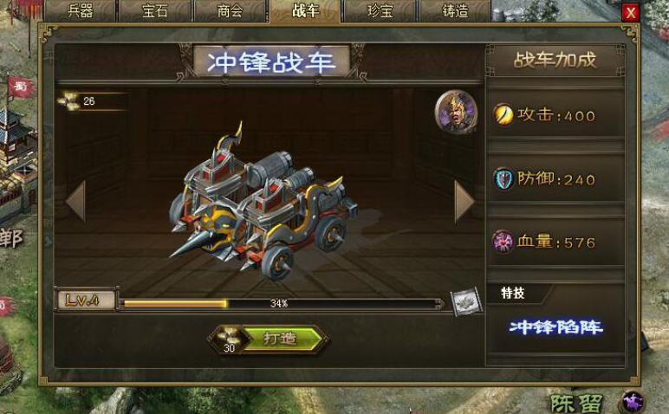Switch to the 珍宝 treasures tab
The image size is (669, 414).
pyautogui.click(x=380, y=10)
